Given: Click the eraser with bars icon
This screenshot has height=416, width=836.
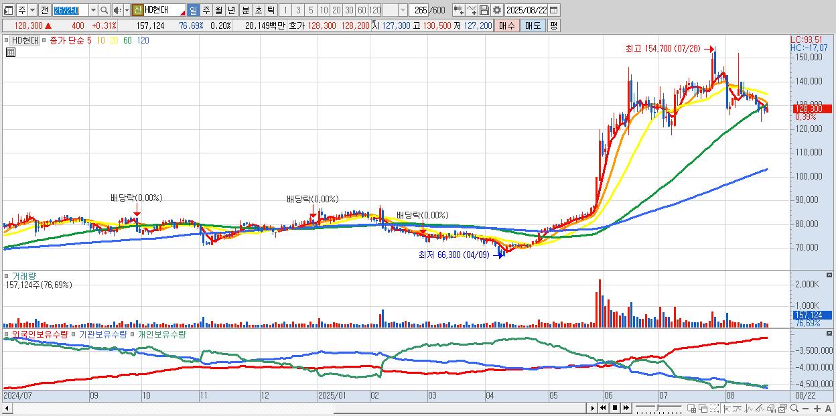Looking at the screenshot, I should pyautogui.click(x=772, y=408).
